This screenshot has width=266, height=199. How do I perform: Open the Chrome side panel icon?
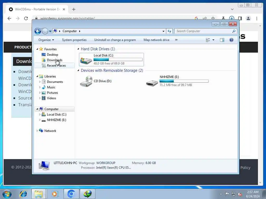click(x=240, y=18)
